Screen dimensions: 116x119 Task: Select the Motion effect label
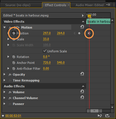tap(27, 27)
